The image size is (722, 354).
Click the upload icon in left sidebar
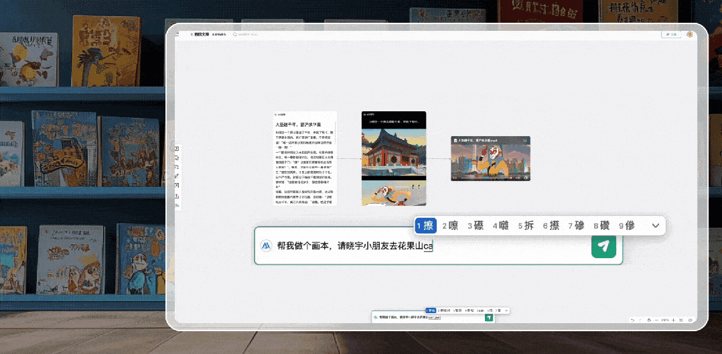[x=177, y=196]
